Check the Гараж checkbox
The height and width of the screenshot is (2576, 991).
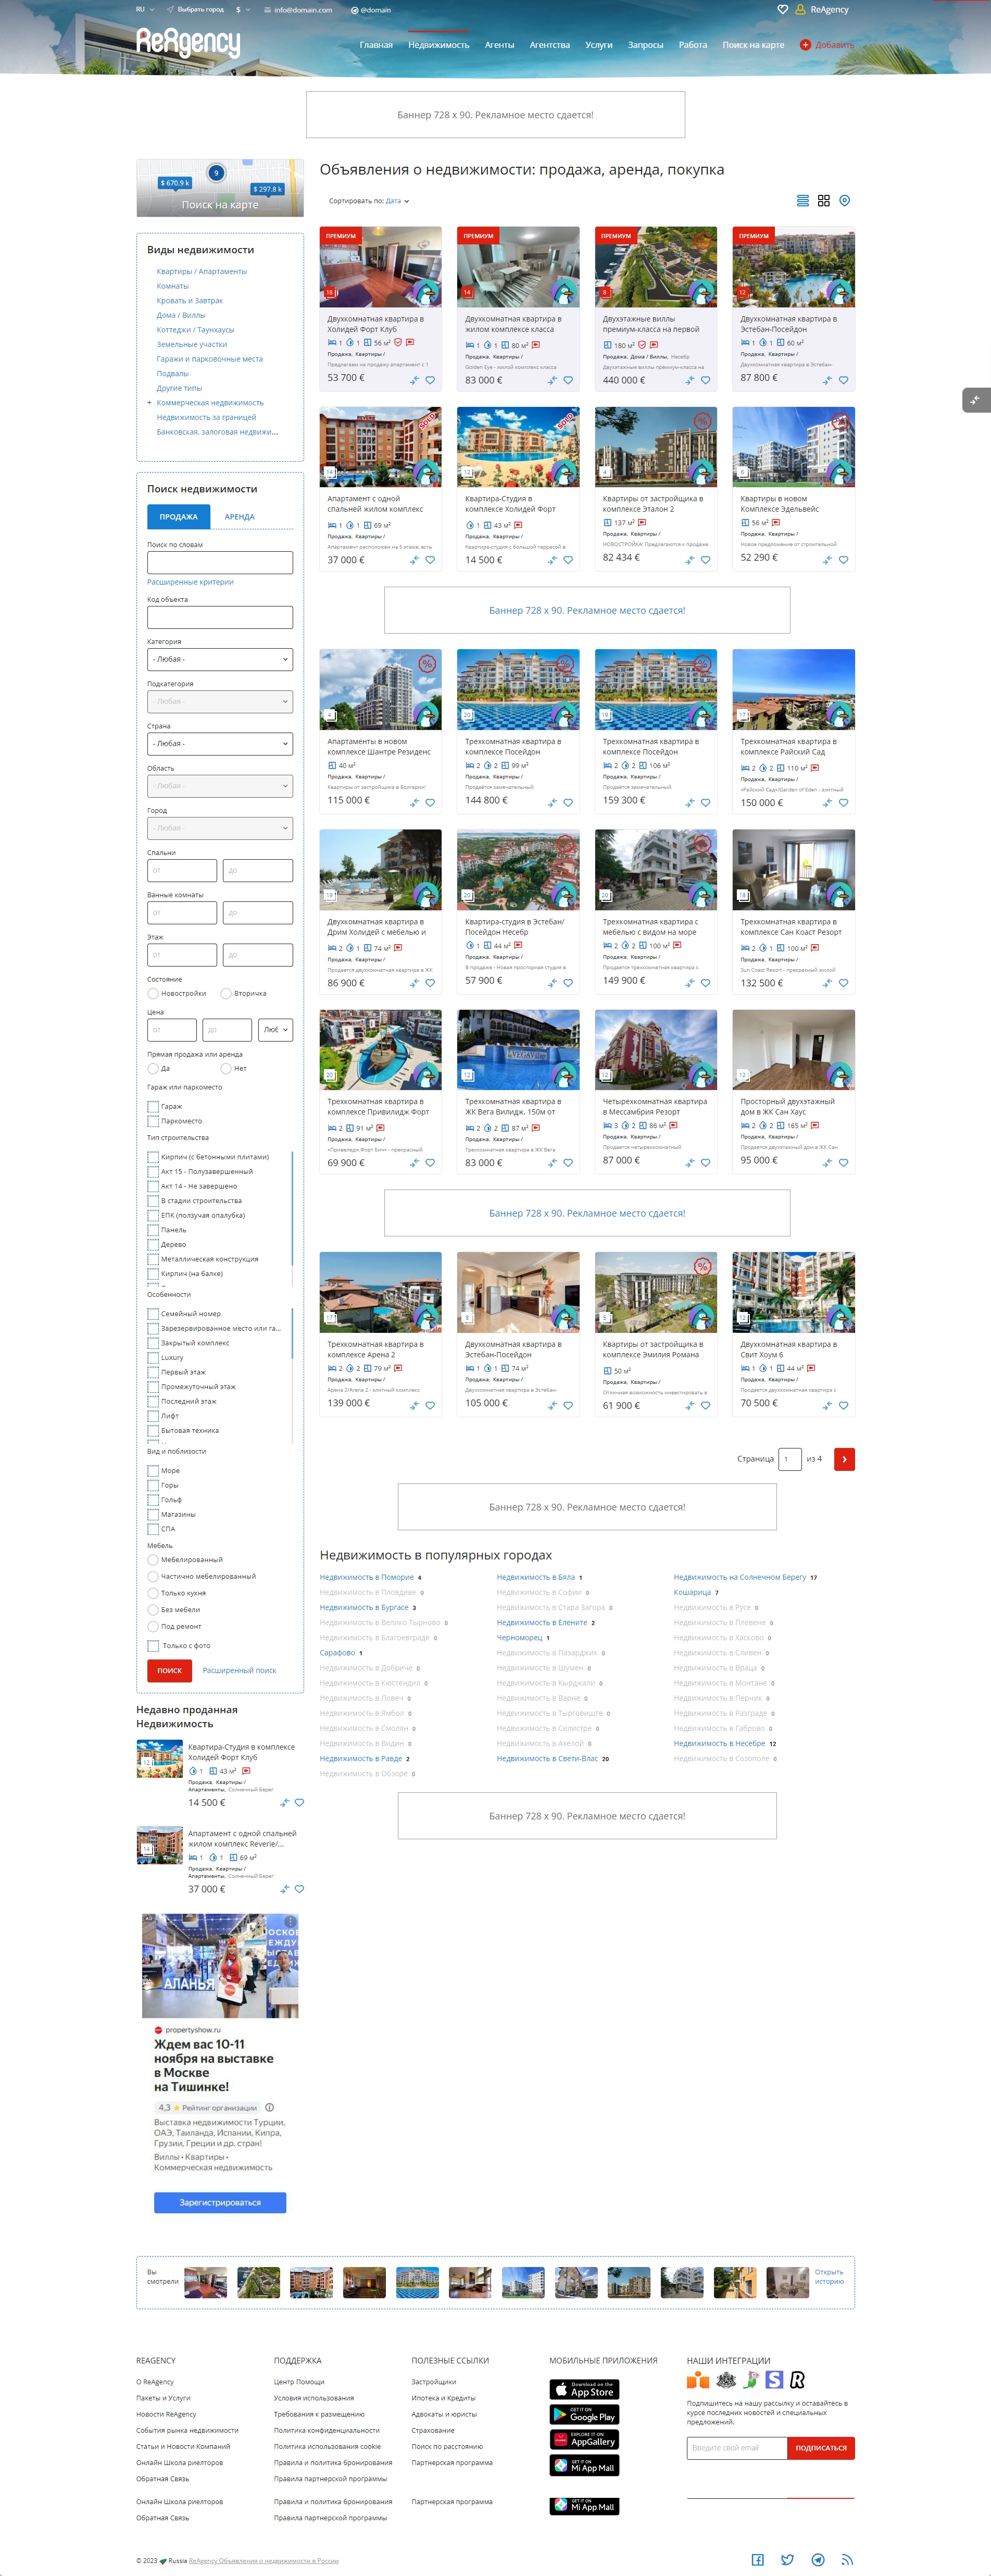[153, 1106]
